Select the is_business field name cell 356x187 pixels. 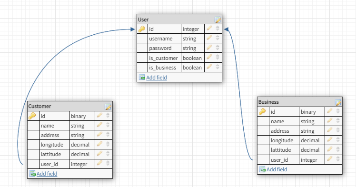point(164,68)
